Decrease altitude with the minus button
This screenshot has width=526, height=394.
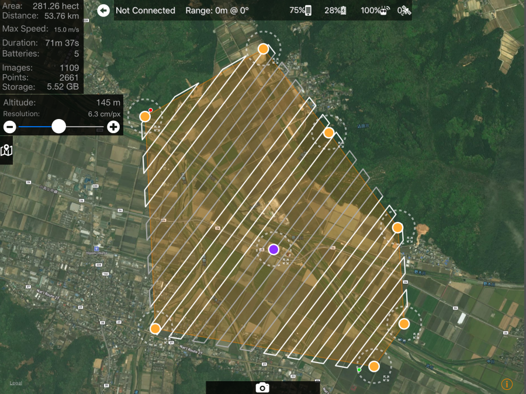(9, 127)
